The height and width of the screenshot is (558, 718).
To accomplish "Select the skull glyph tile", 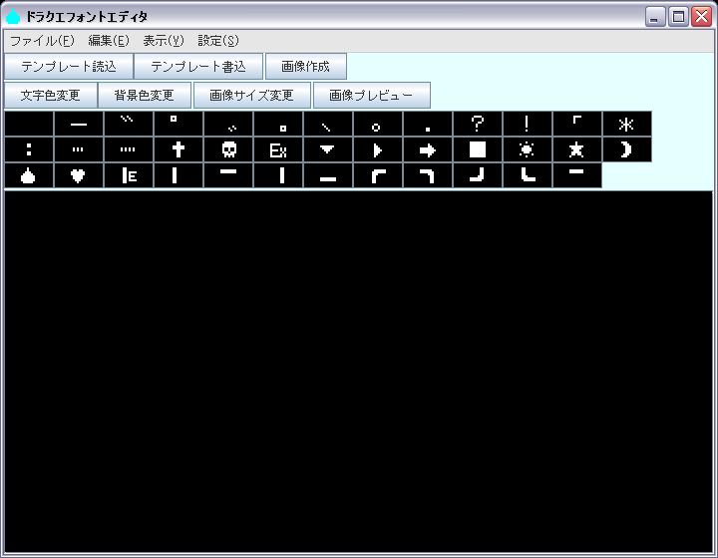I will pyautogui.click(x=228, y=149).
